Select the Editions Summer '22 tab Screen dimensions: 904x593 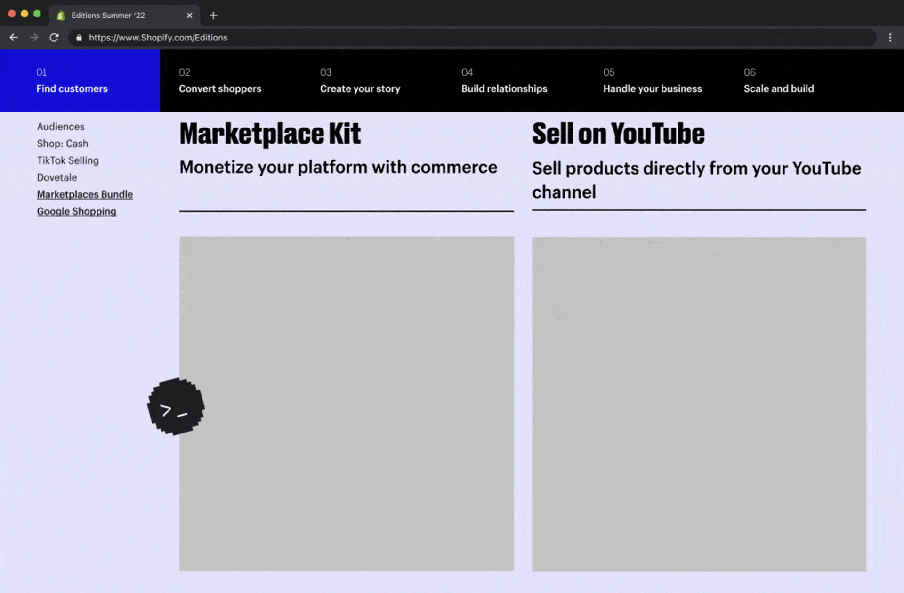(x=125, y=16)
